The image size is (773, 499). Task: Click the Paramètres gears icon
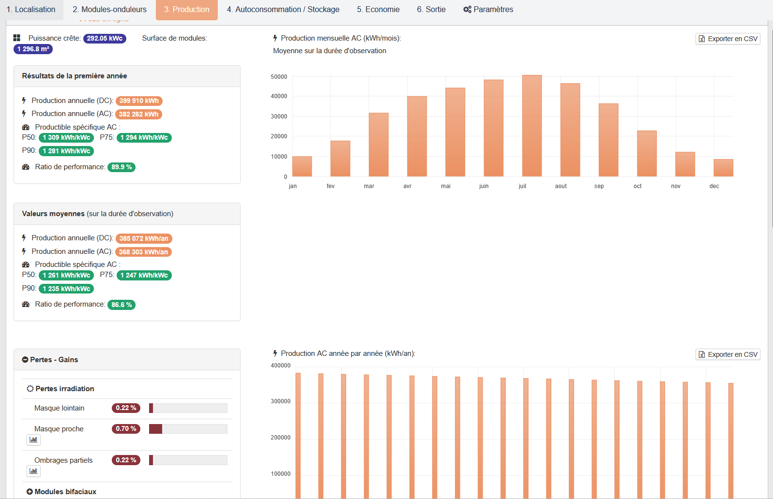coord(467,10)
